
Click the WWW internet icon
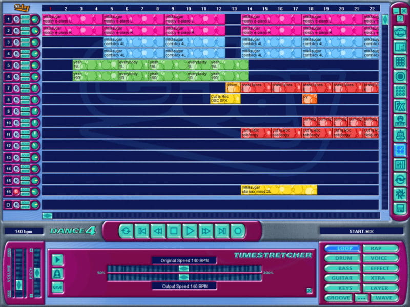[400, 32]
